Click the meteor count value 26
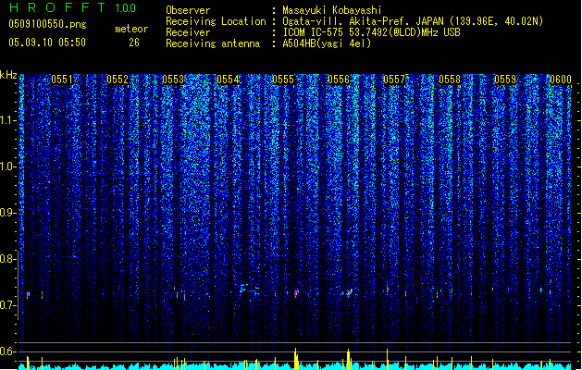Viewport: 582px width, 370px height. (x=134, y=43)
